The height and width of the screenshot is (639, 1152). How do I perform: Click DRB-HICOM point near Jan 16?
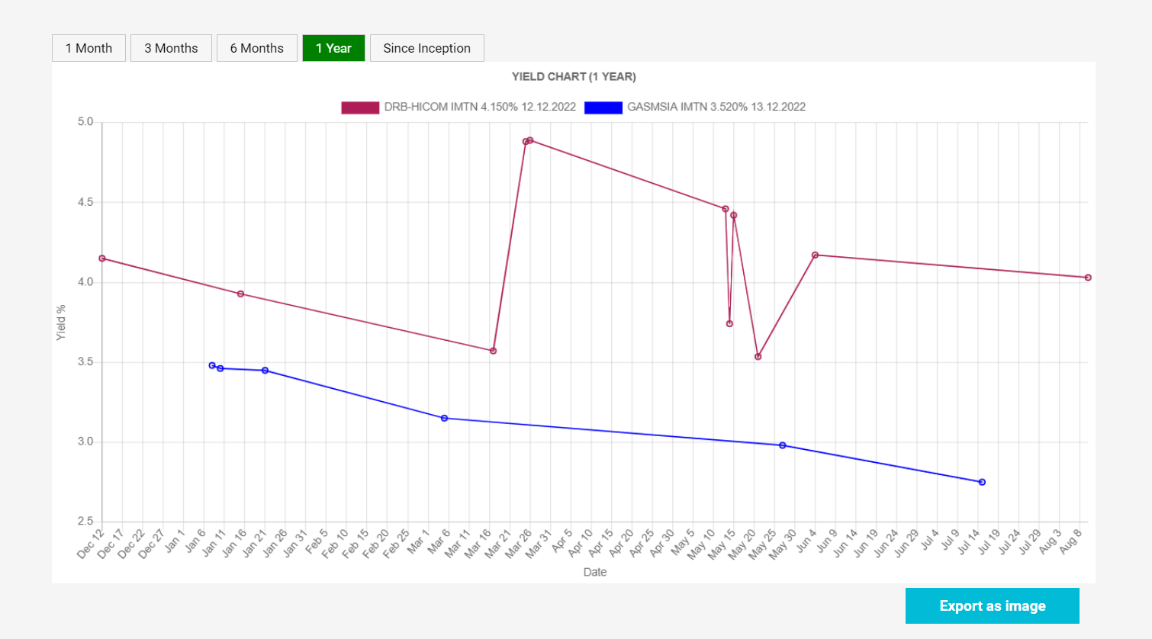(240, 294)
